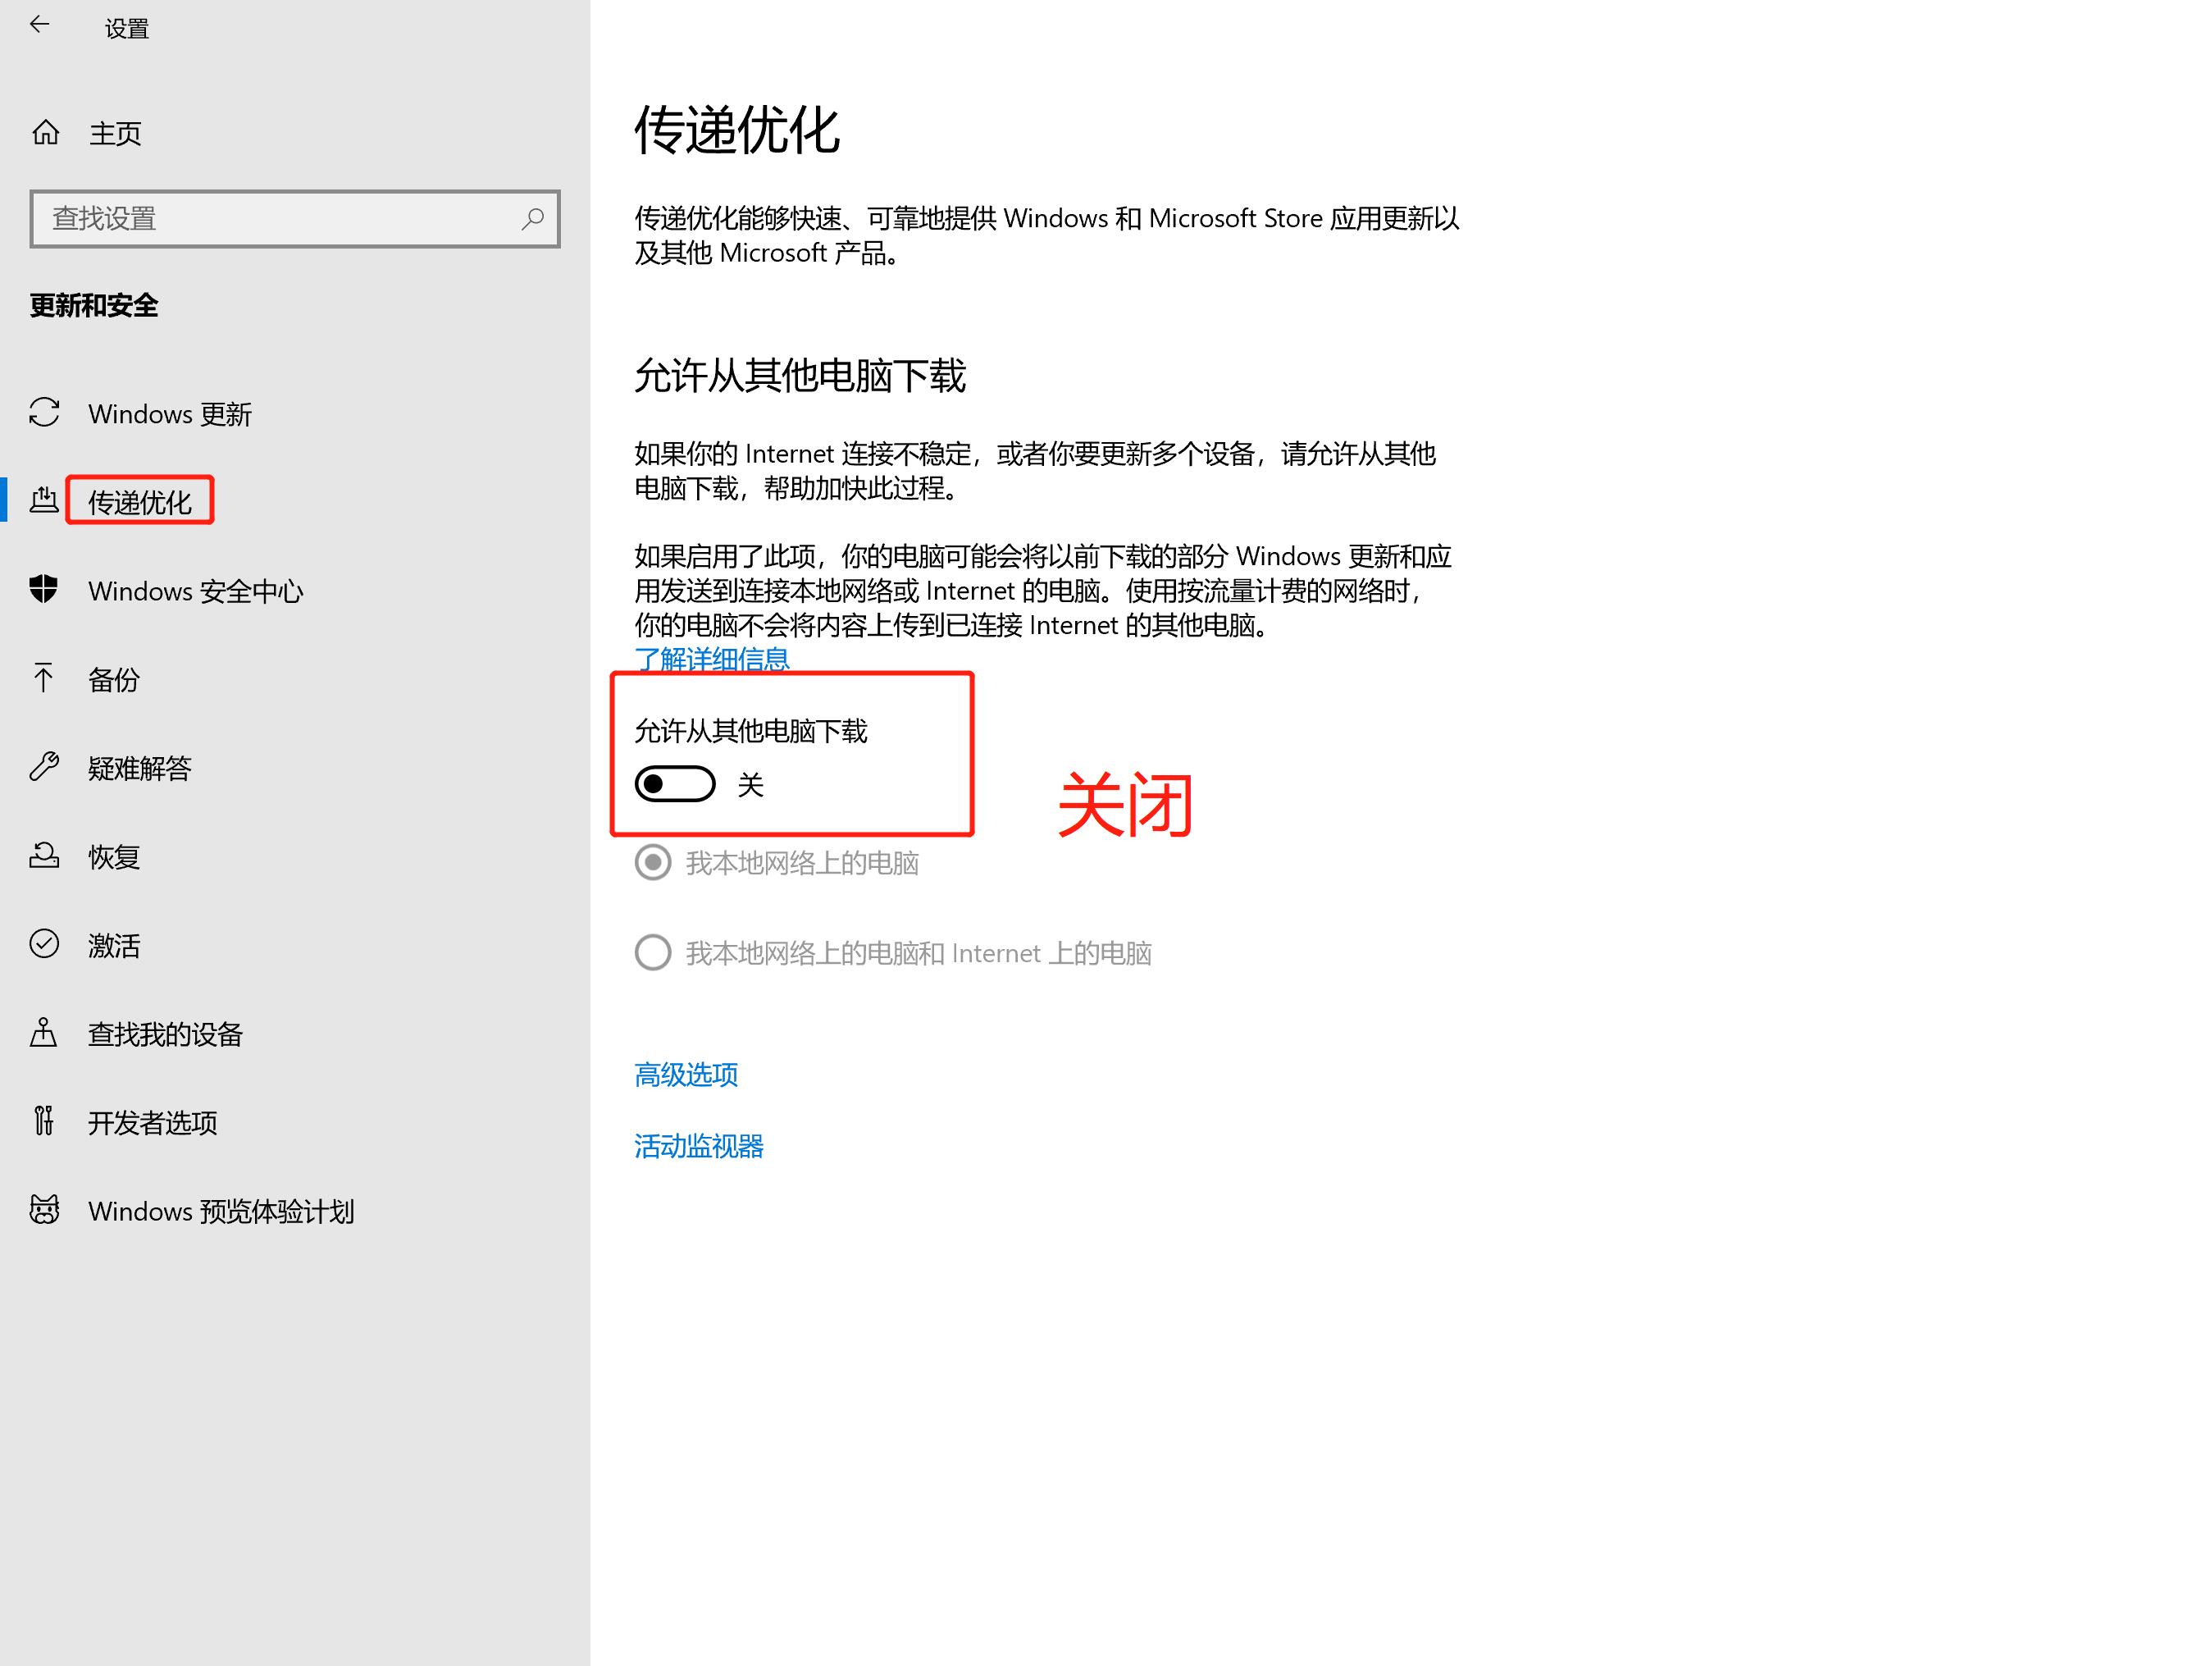The height and width of the screenshot is (1666, 2211).
Task: Open Windows 安全中心 via its shield icon
Action: click(x=44, y=591)
